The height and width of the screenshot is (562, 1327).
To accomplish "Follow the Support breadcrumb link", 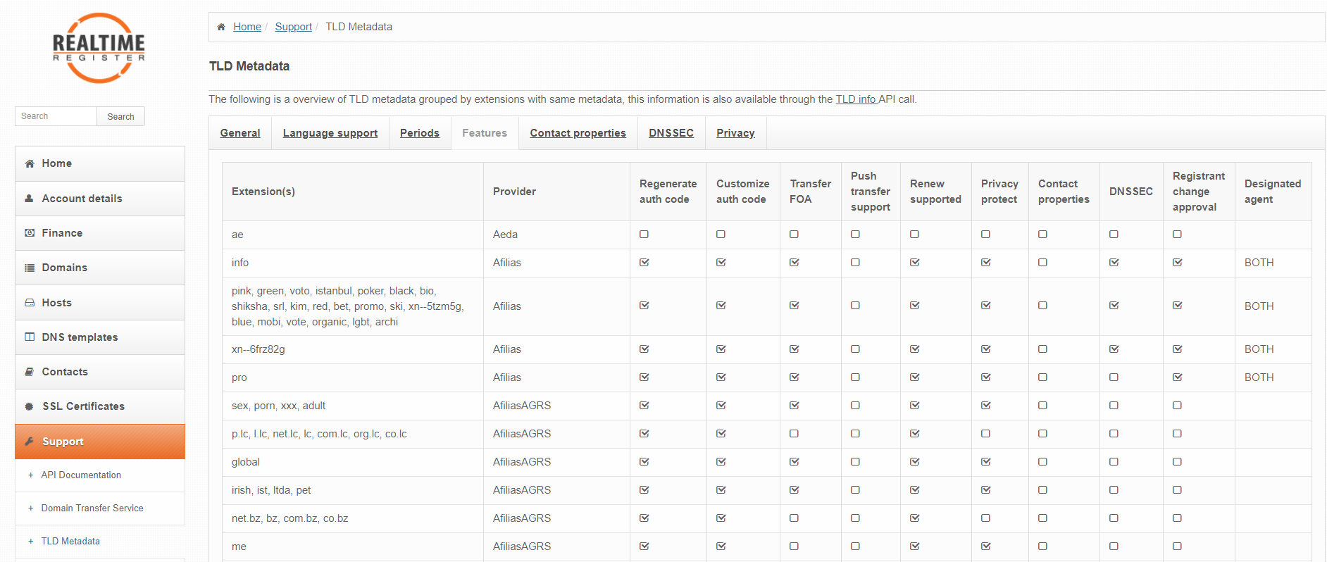I will pyautogui.click(x=293, y=27).
